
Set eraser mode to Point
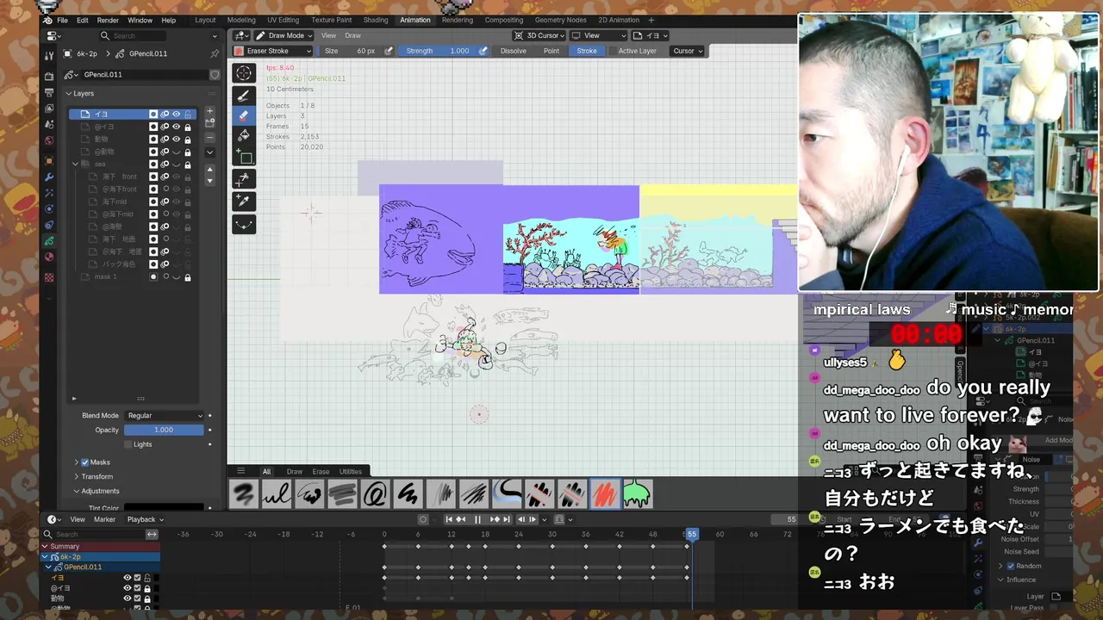coord(551,51)
